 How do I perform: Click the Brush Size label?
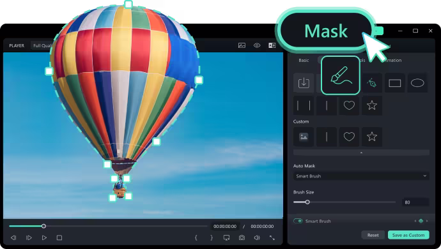304,192
